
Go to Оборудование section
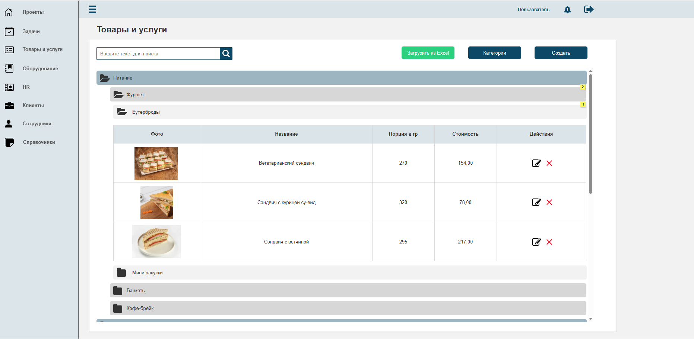pyautogui.click(x=40, y=68)
